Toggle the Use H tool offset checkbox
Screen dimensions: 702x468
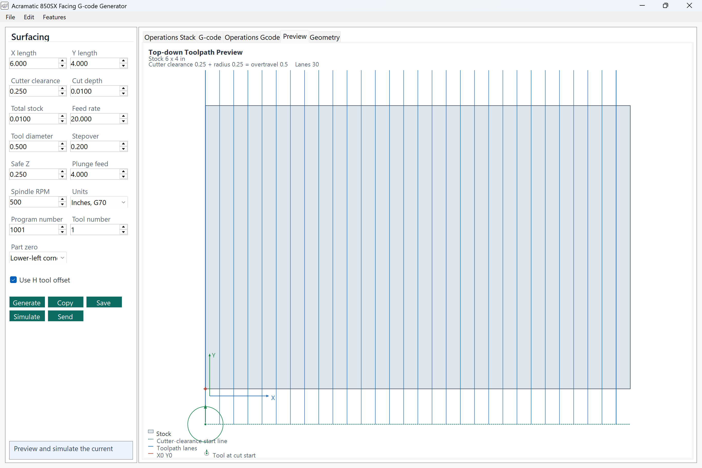tap(13, 280)
